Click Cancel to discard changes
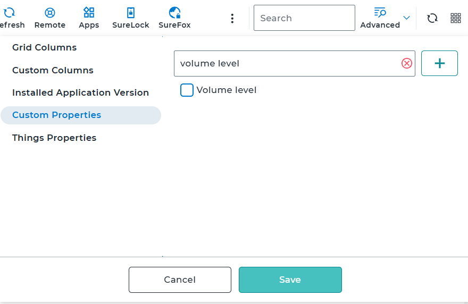The image size is (468, 304). click(x=180, y=280)
